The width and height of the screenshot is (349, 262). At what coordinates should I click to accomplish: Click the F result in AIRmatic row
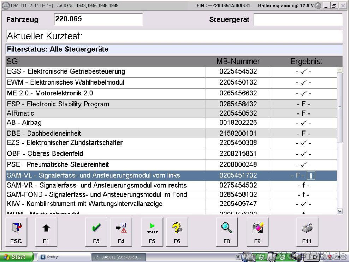coord(303,113)
